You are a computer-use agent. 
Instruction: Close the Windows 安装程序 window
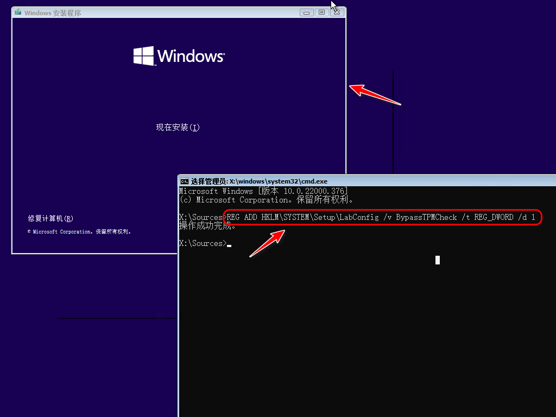tap(337, 13)
